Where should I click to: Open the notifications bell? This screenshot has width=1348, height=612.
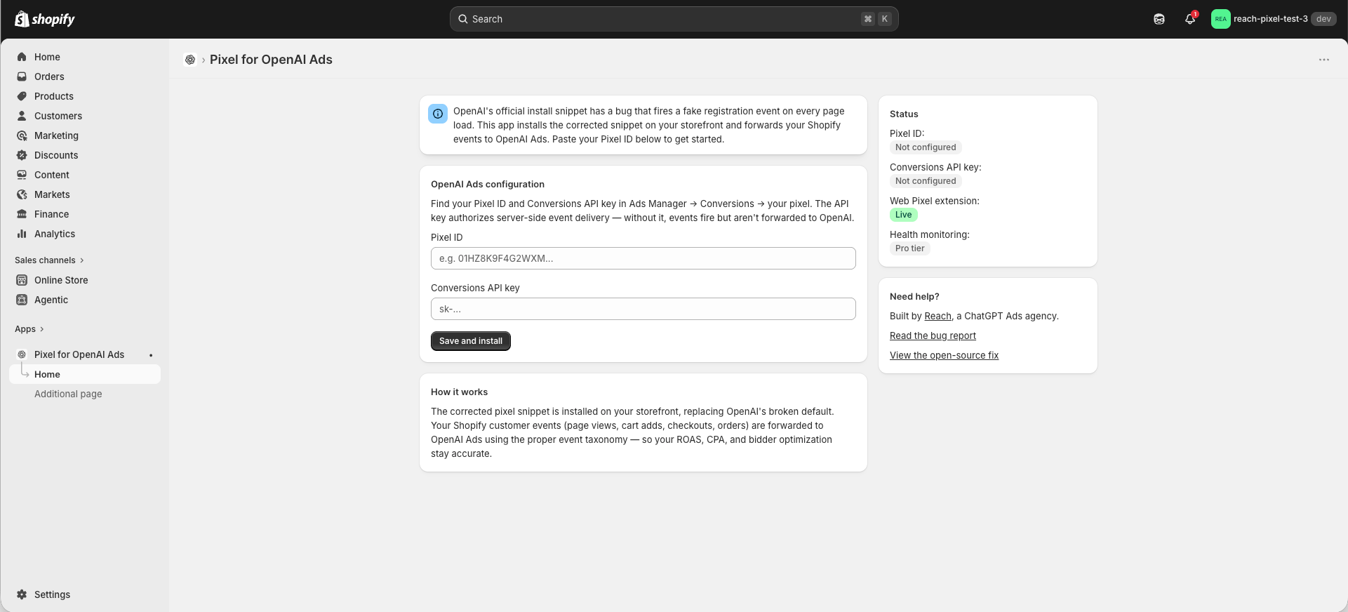pos(1190,19)
